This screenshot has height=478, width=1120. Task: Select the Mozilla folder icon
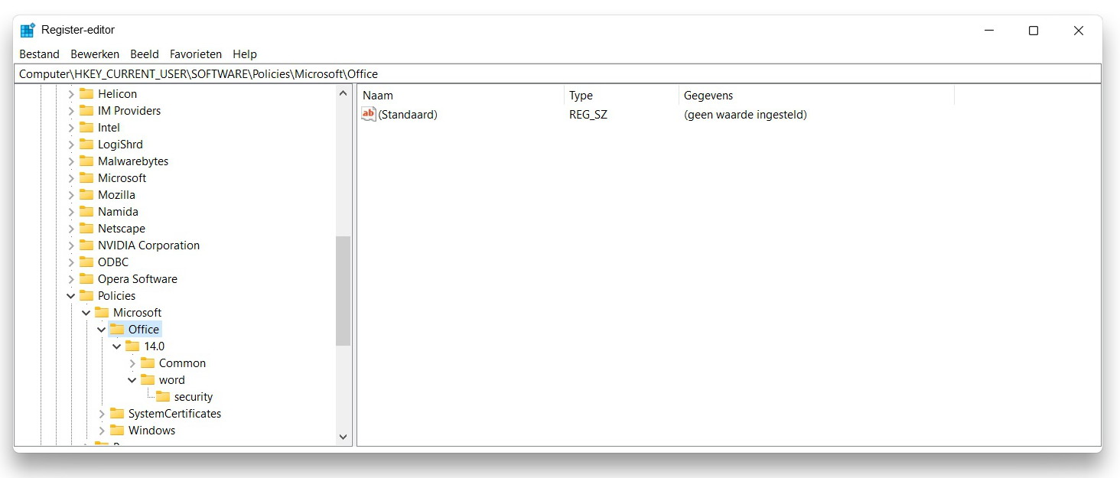click(86, 195)
